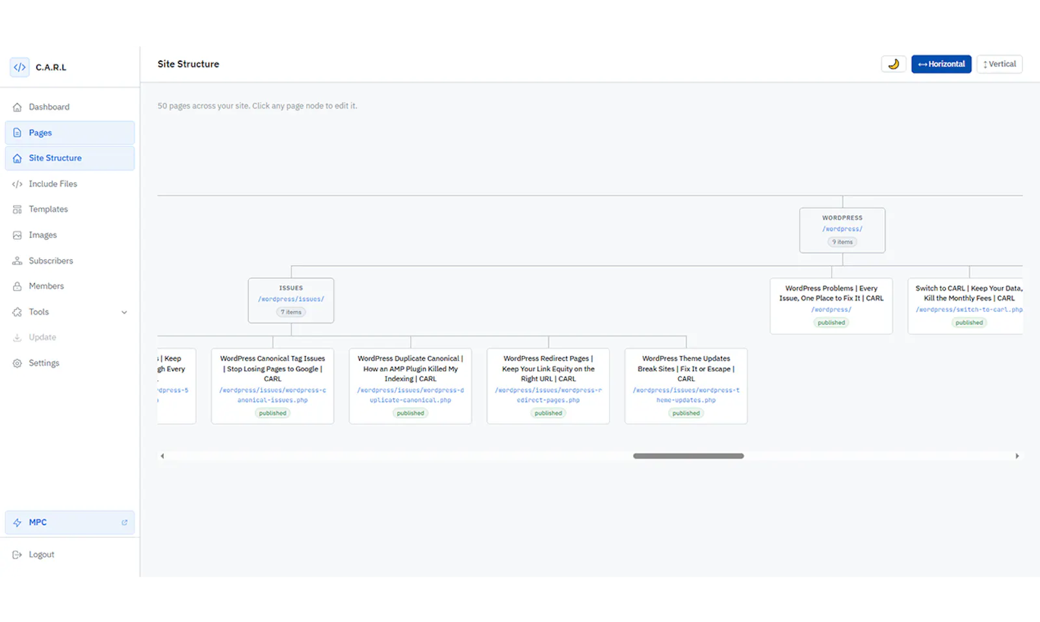Click the Subscribers people icon

tap(18, 261)
